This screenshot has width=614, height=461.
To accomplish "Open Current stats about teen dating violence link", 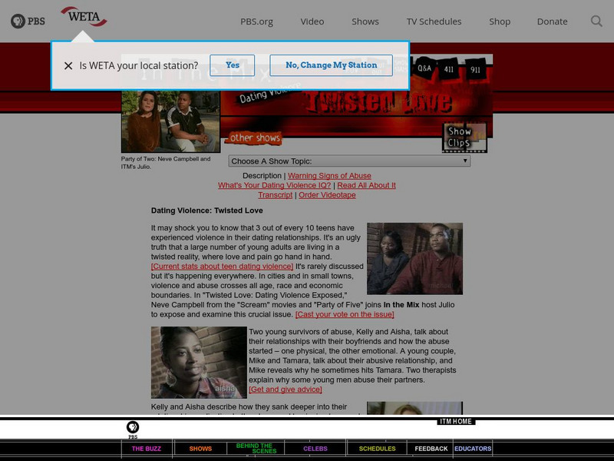I will click(x=222, y=266).
